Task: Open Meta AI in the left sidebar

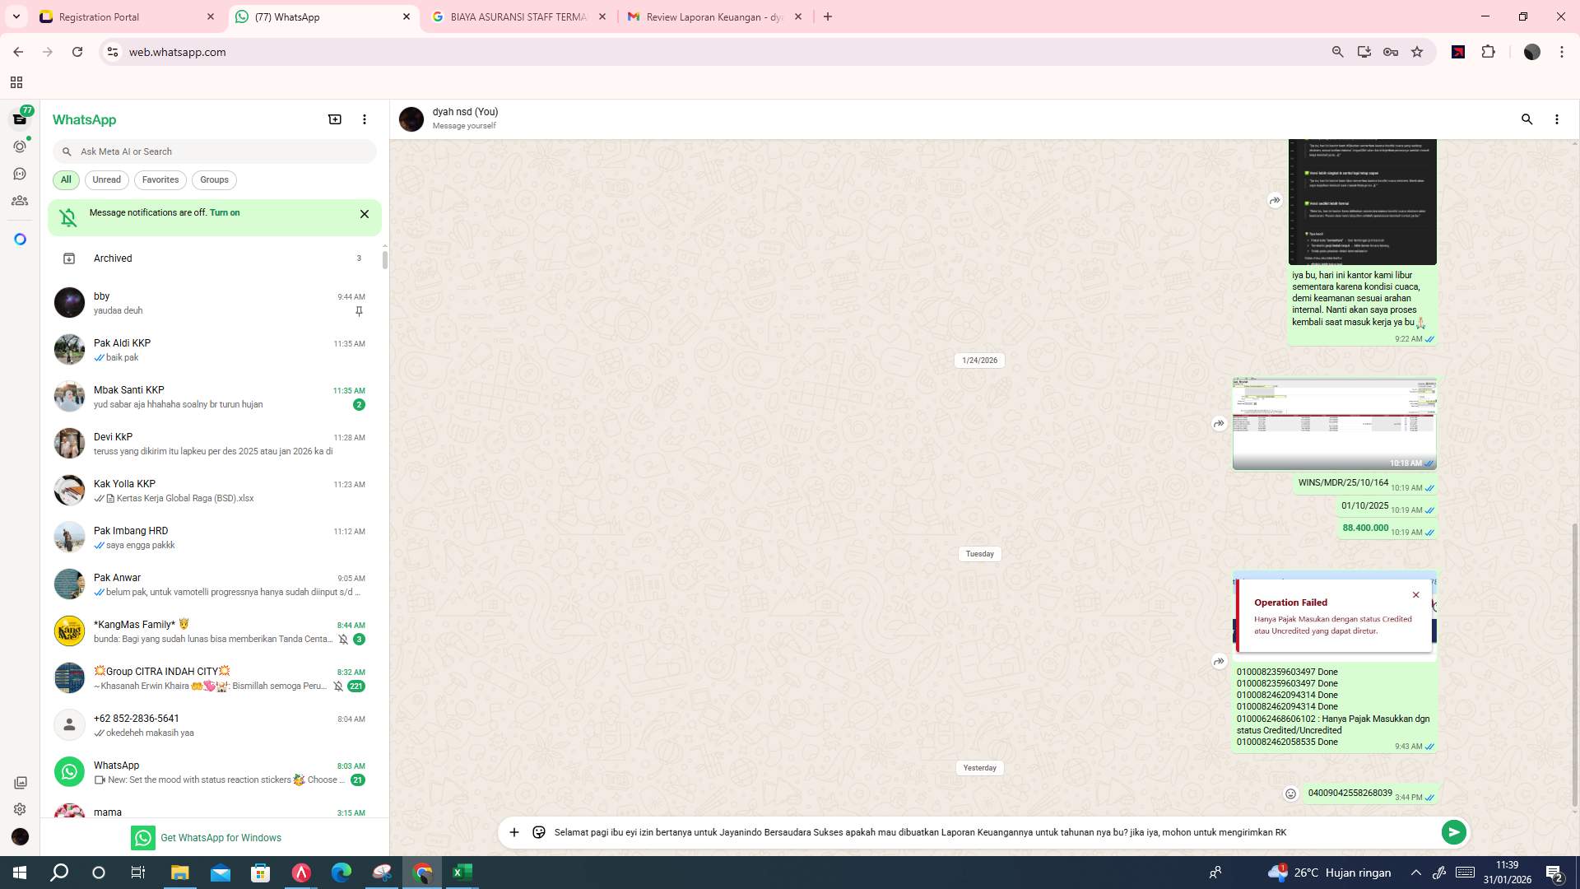Action: click(20, 238)
